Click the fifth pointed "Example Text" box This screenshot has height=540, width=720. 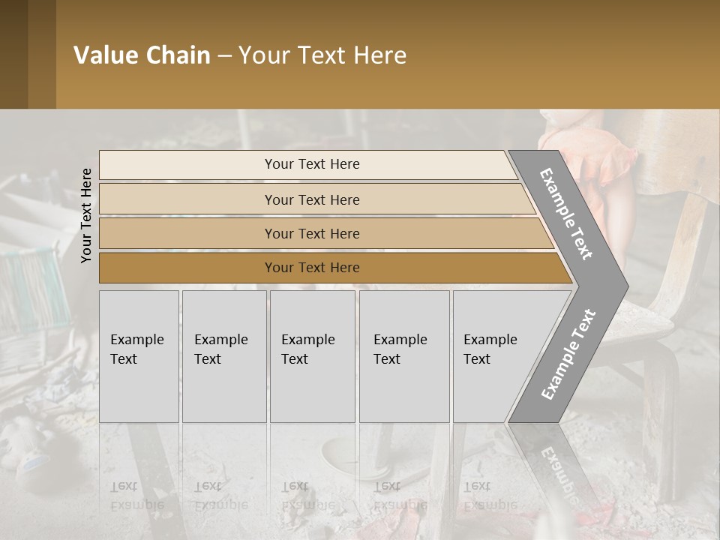(495, 356)
